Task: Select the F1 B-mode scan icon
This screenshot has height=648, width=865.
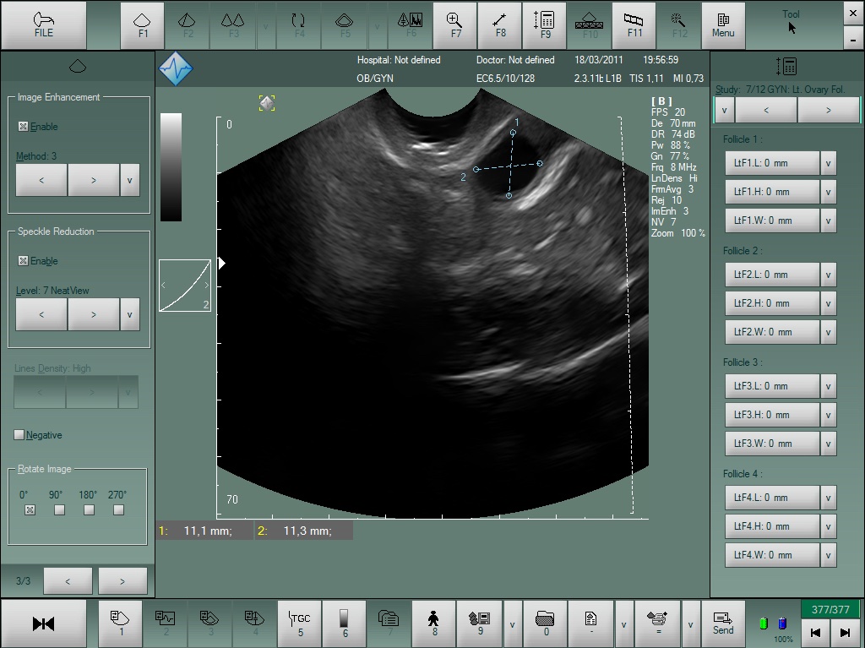Action: [142, 25]
